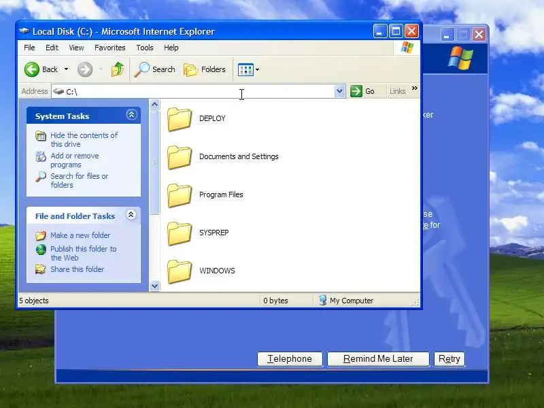Screen dimensions: 544x408
Task: Click the drive icon in the title bar
Action: pos(24,31)
